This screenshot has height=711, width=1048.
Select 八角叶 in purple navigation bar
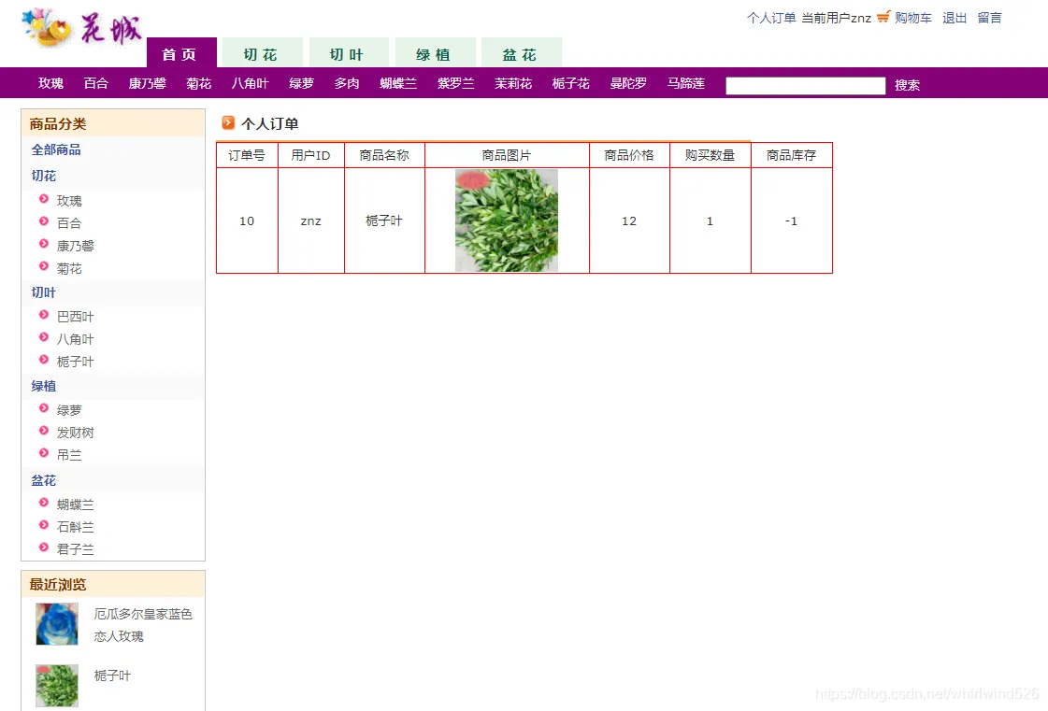[250, 83]
